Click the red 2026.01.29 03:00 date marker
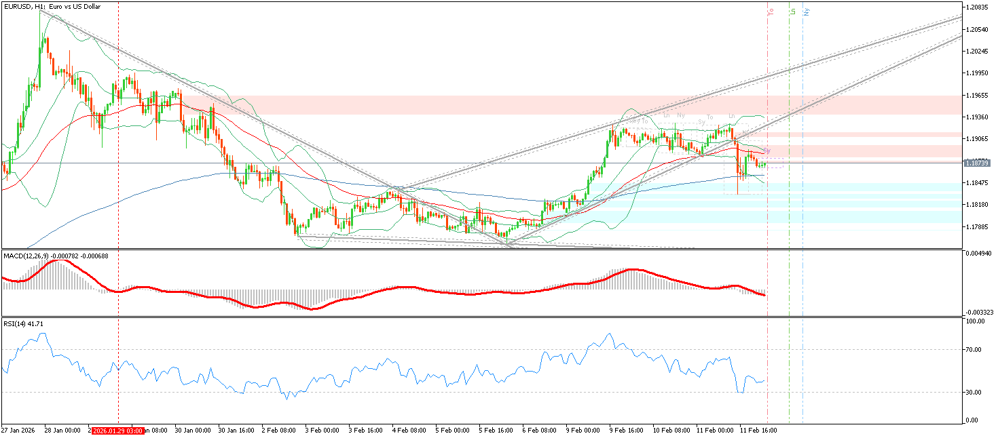Screen dimensions: 998x438 [117, 430]
